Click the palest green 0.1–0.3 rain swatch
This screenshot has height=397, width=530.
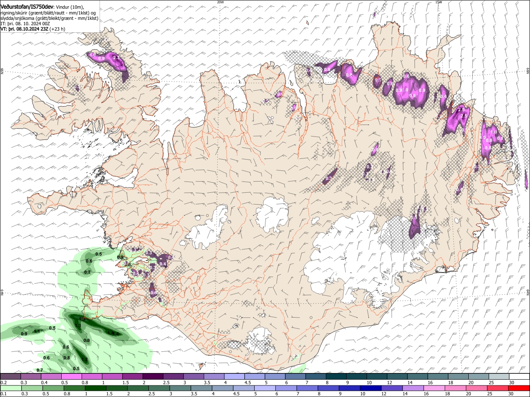(11, 388)
